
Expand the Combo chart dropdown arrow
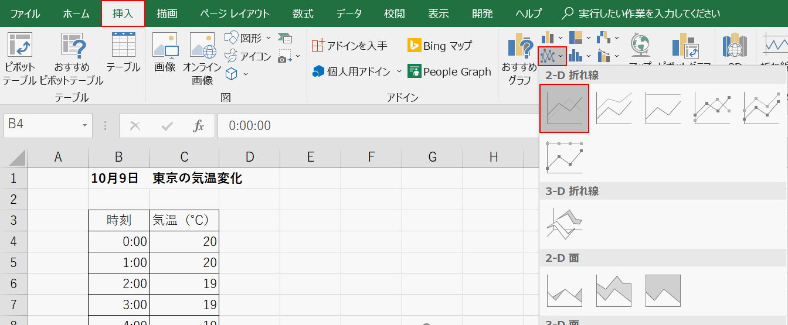(x=617, y=56)
